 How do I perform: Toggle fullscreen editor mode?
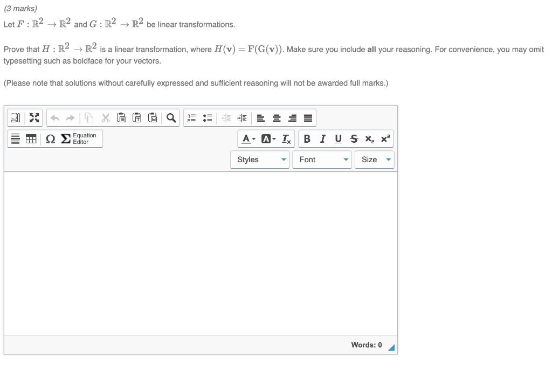(34, 117)
